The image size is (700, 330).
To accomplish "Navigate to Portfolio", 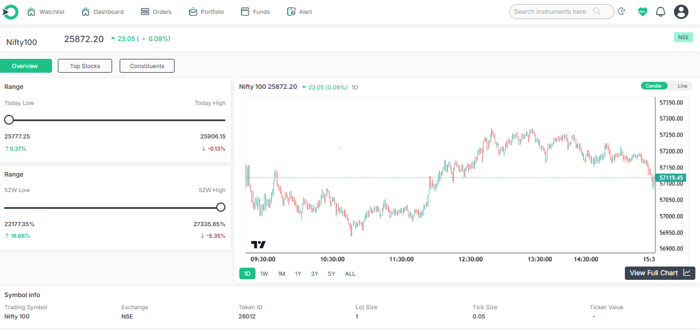I will coord(206,12).
